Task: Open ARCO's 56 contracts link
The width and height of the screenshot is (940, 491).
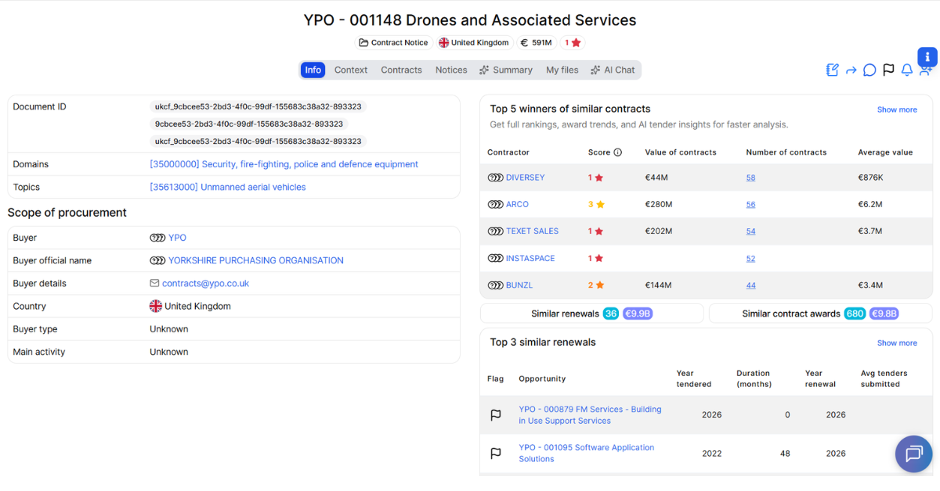Action: pos(751,204)
